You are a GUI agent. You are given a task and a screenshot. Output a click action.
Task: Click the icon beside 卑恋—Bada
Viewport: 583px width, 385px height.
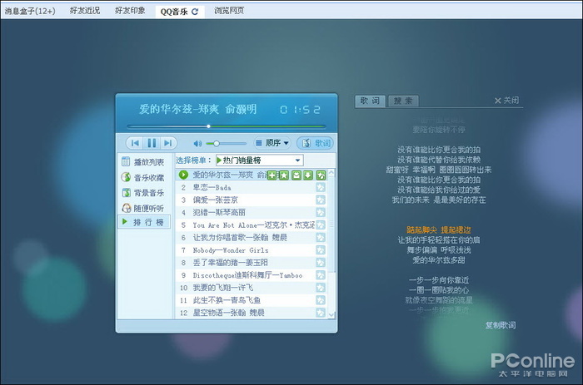[x=321, y=187]
